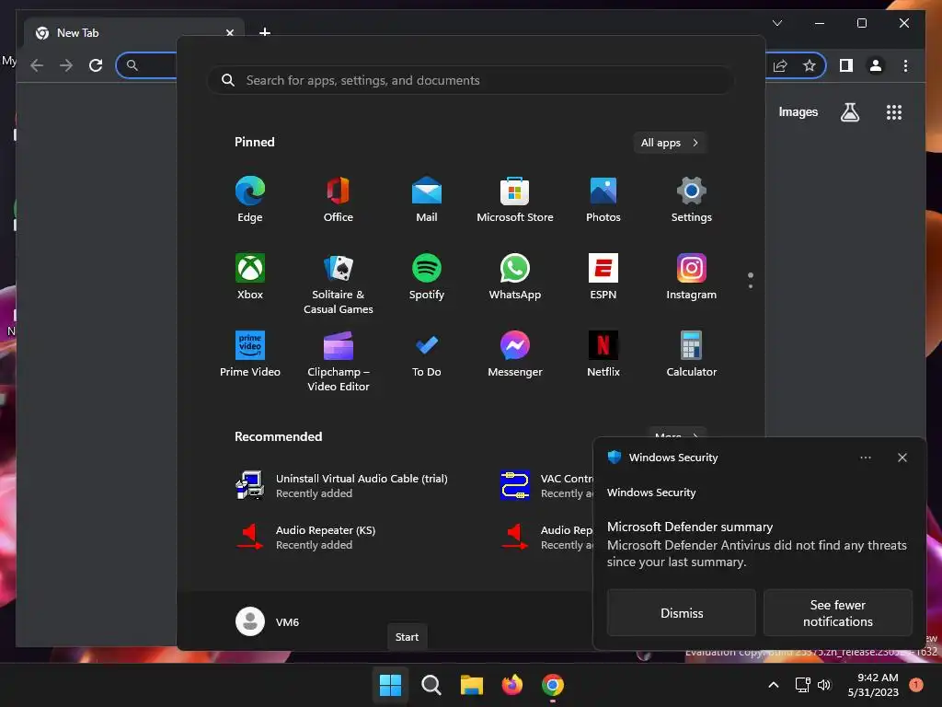Open VM6 user account menu
This screenshot has width=942, height=707.
(268, 621)
